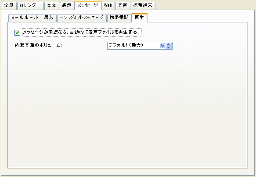Select the 携帯端末 tab
256x177 pixels.
point(143,6)
